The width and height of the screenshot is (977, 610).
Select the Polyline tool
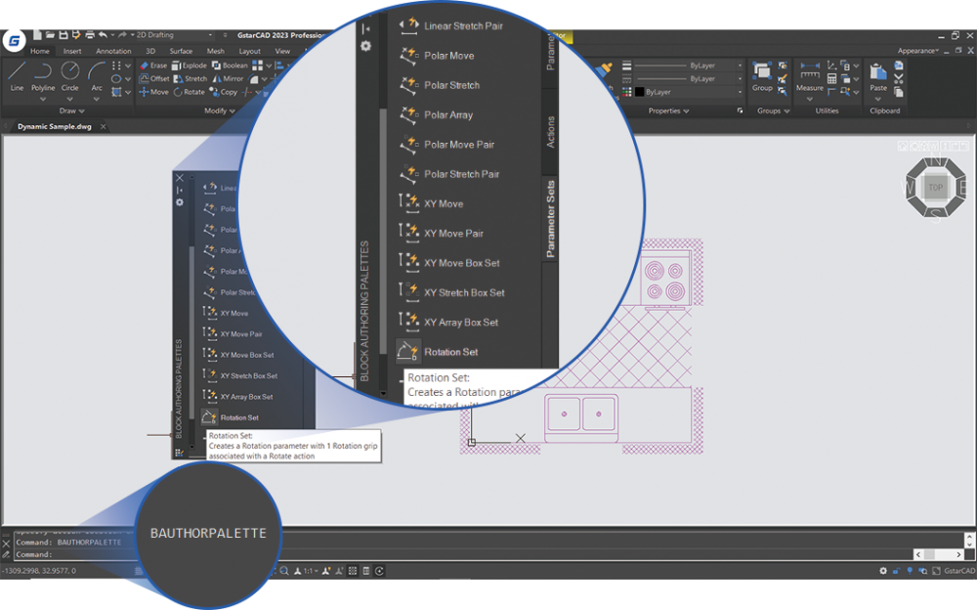click(43, 75)
